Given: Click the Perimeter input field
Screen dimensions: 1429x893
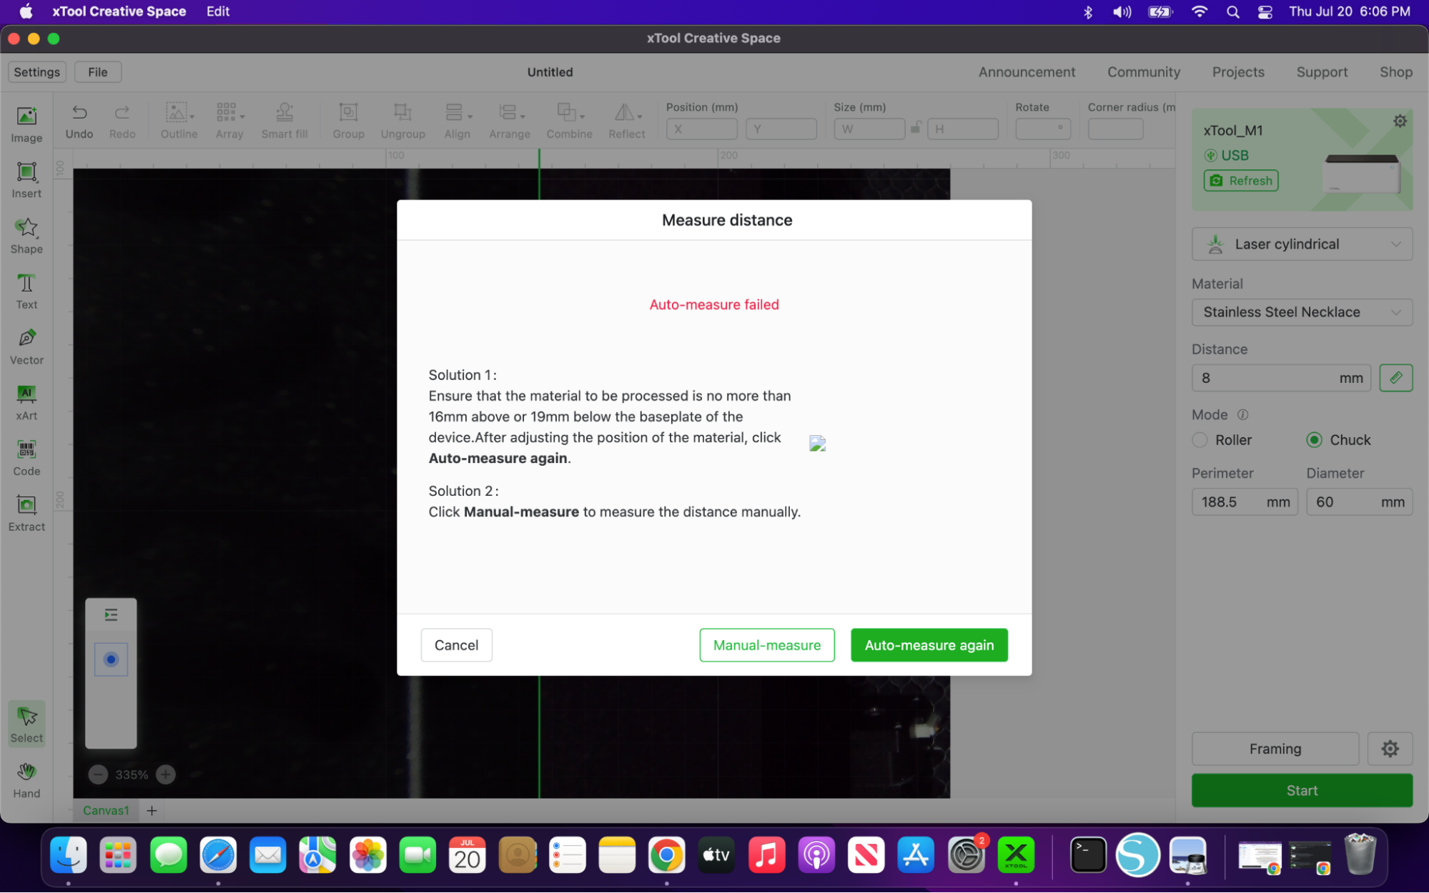Looking at the screenshot, I should (x=1245, y=502).
